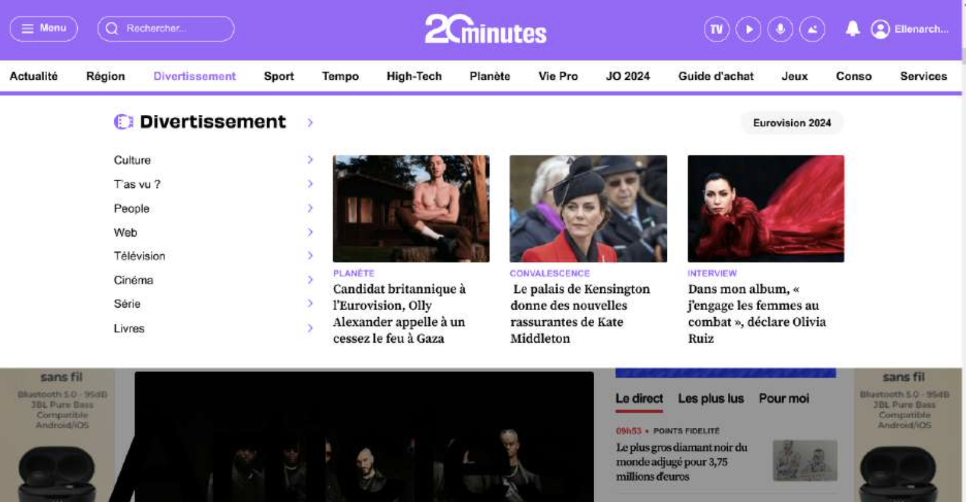Image resolution: width=966 pixels, height=504 pixels.
Task: Open the Planète menu item
Action: pyautogui.click(x=490, y=76)
